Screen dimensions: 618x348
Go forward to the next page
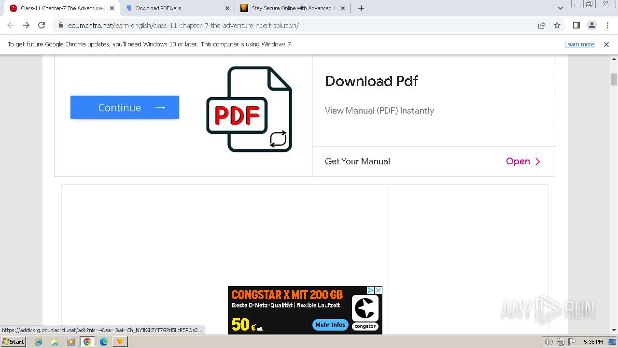(26, 25)
